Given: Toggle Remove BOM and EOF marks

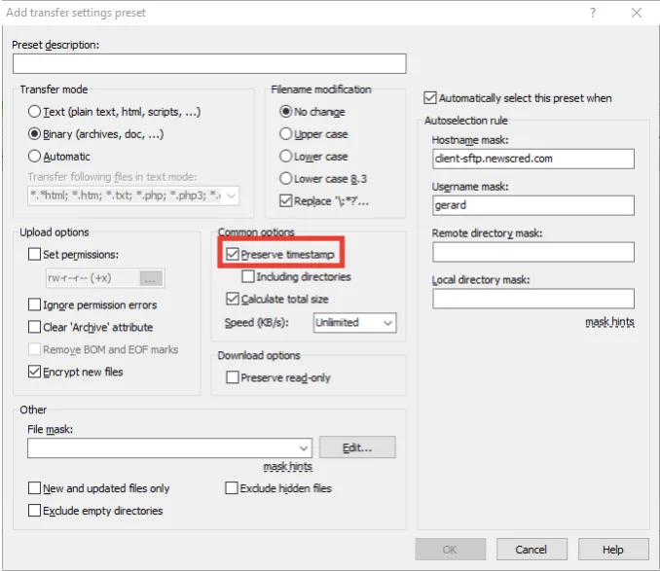Looking at the screenshot, I should tap(34, 349).
